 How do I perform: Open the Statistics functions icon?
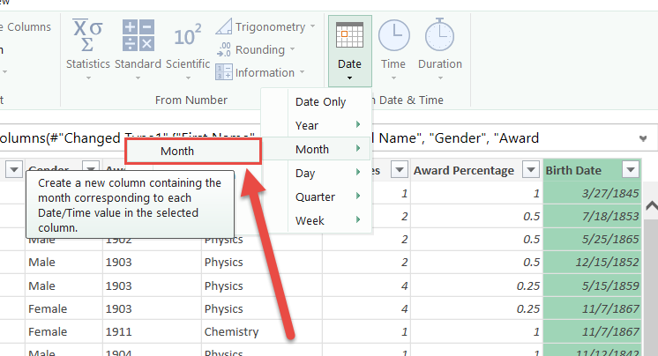[87, 37]
